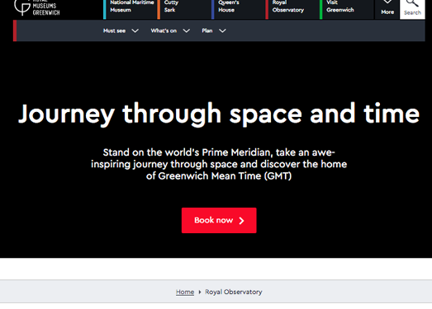Expand the What's on chevron
The width and height of the screenshot is (432, 309).
pos(186,30)
